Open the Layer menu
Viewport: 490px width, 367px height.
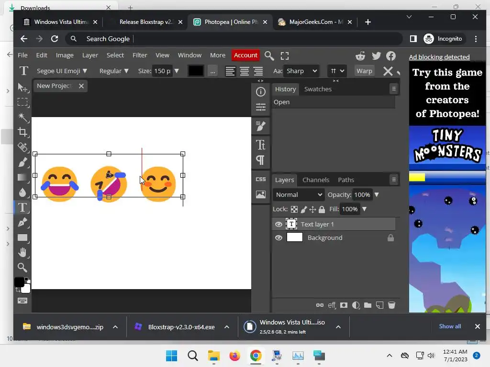90,55
